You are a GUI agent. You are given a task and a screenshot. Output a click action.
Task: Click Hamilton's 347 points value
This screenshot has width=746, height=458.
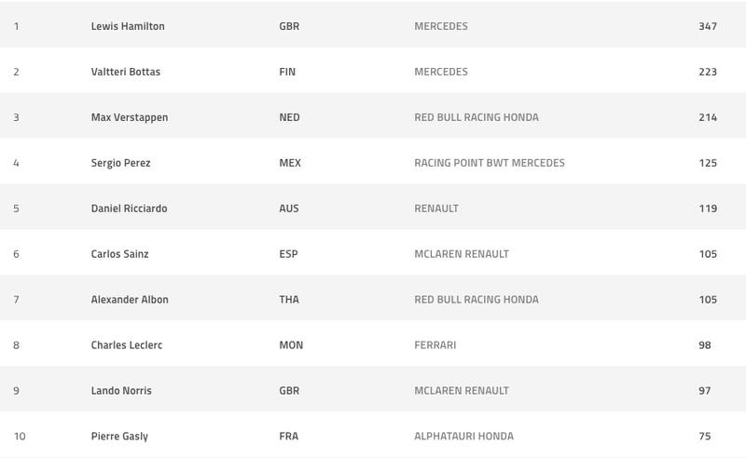pos(707,26)
